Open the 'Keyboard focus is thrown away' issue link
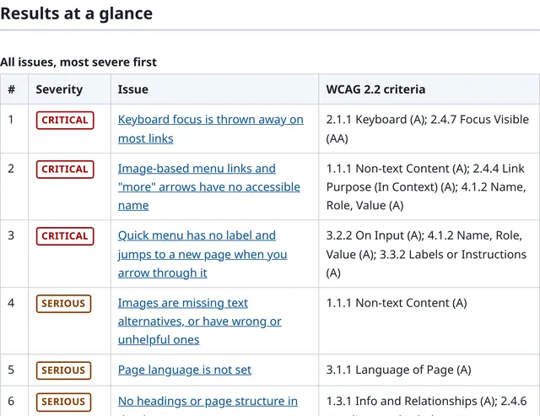The height and width of the screenshot is (416, 540). (210, 129)
